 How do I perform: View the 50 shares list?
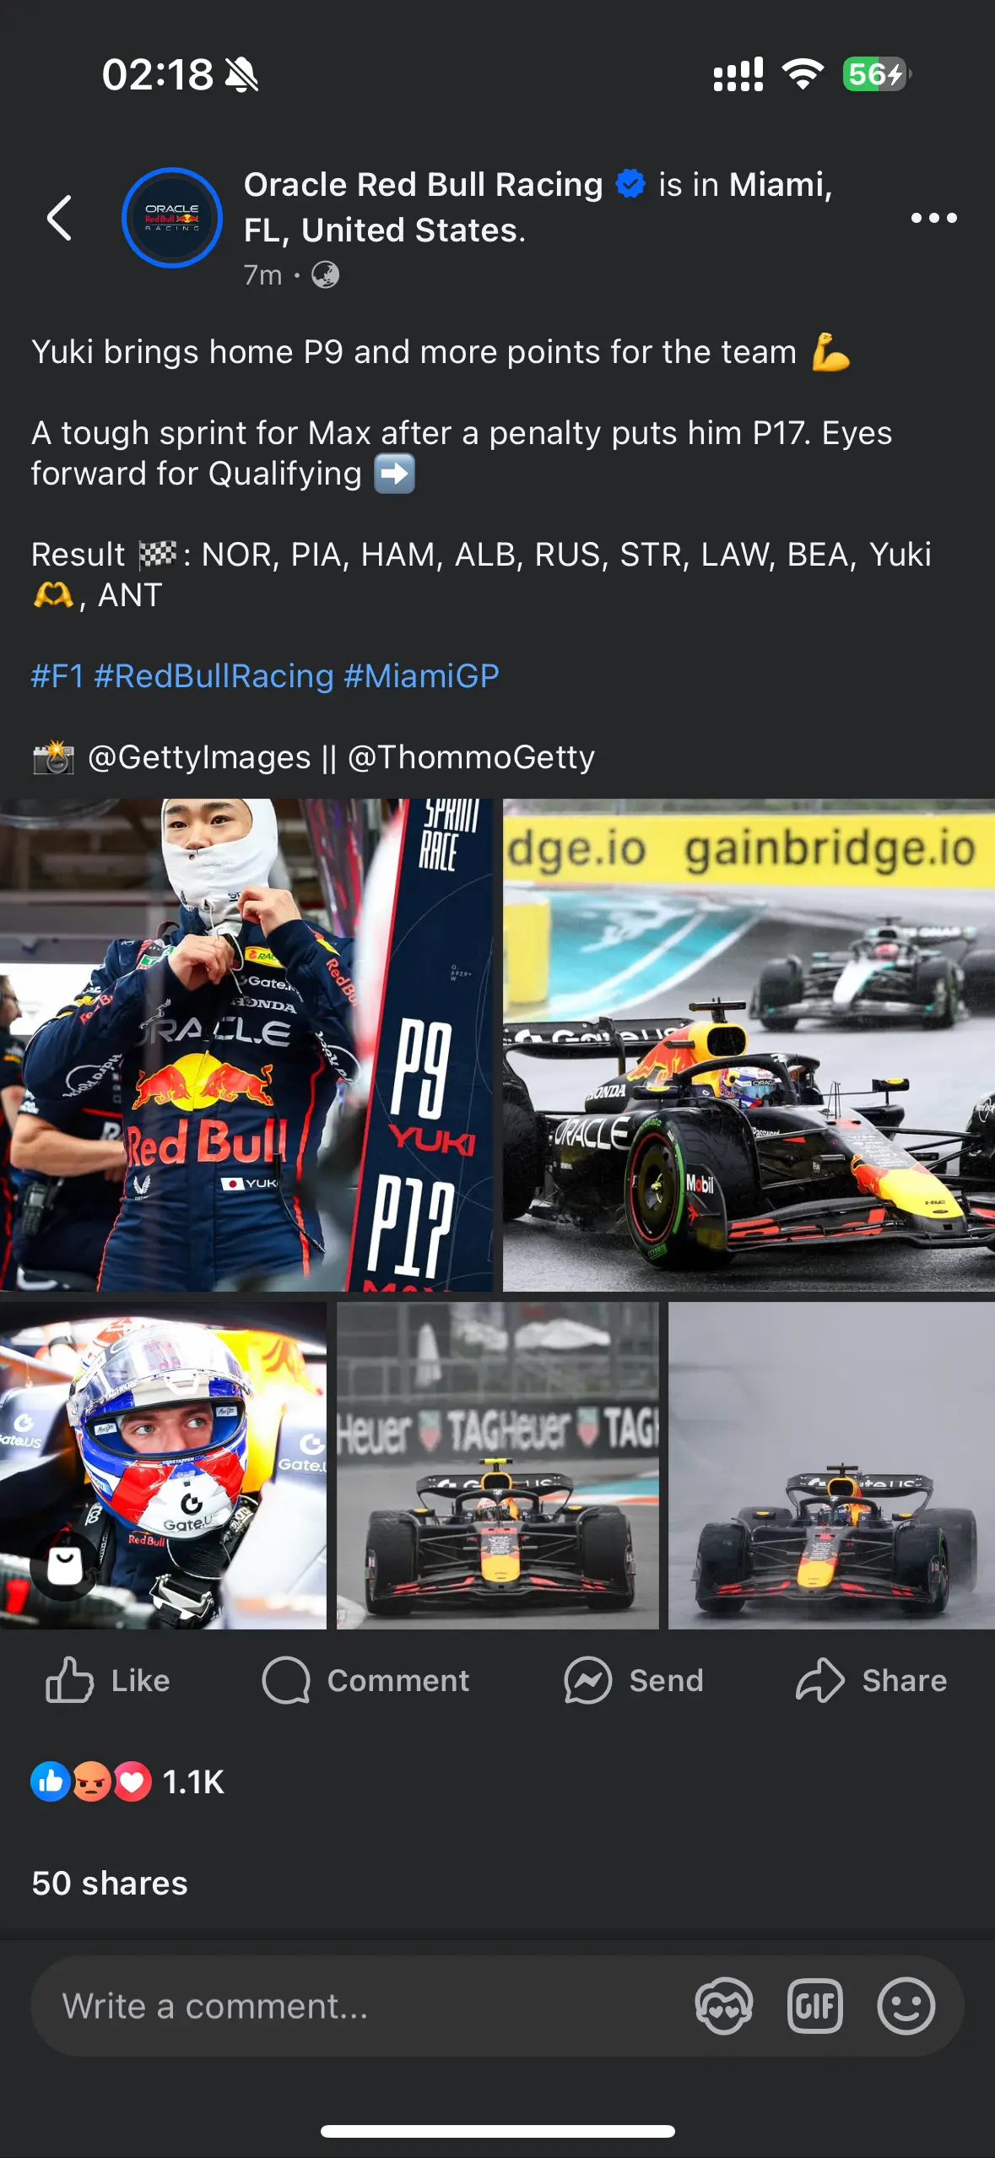pyautogui.click(x=110, y=1883)
